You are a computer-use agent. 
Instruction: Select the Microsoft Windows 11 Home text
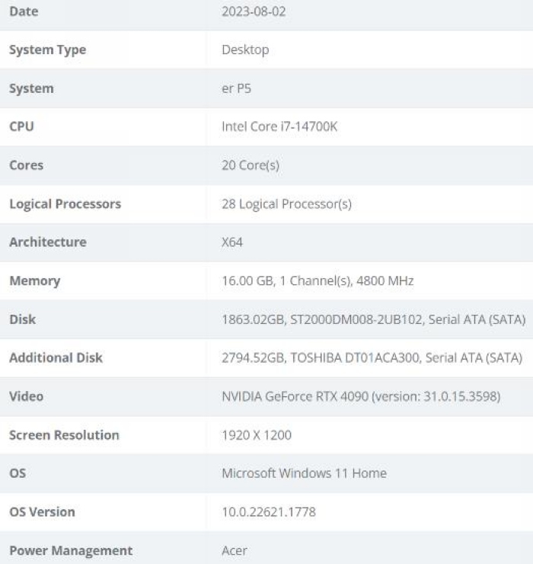click(x=304, y=473)
